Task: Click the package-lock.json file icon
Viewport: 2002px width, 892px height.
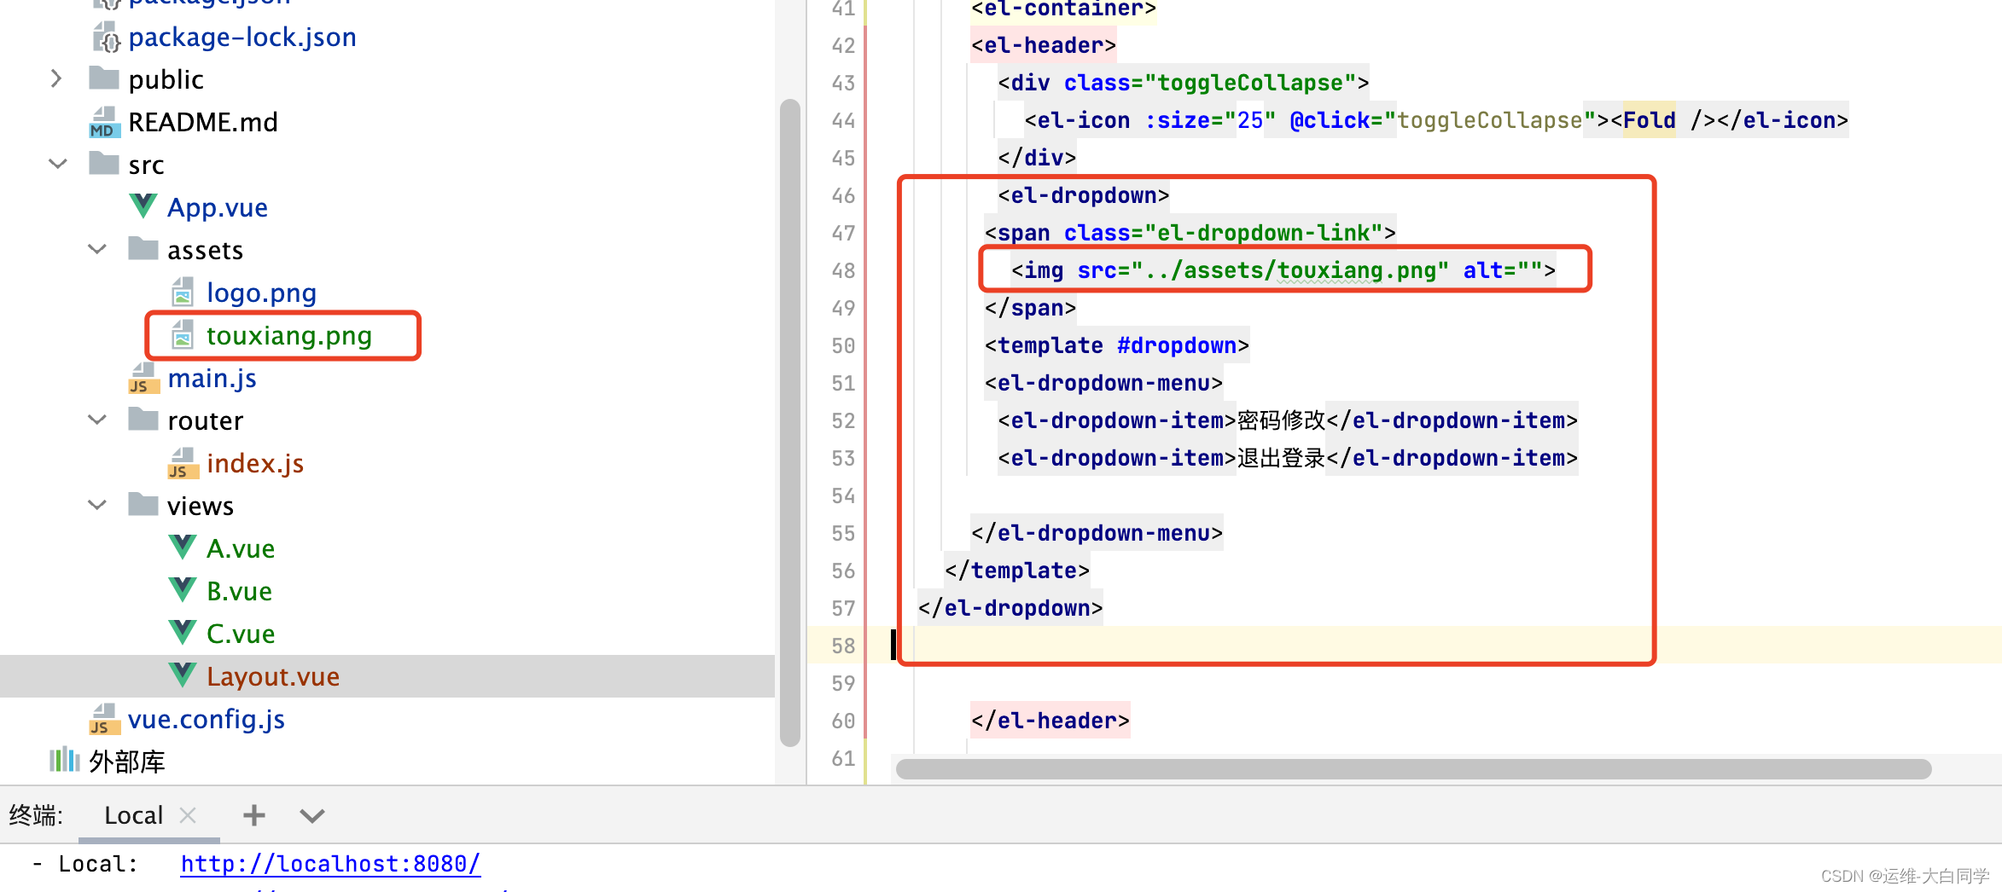Action: tap(105, 37)
